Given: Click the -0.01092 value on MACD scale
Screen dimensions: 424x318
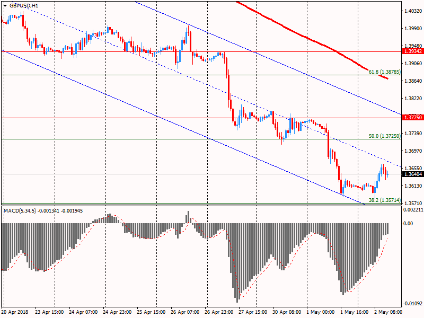Looking at the screenshot, I should click(x=412, y=304).
